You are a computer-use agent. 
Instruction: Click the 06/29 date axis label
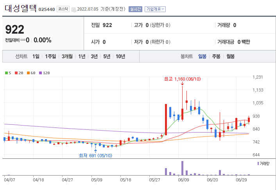click(241, 180)
